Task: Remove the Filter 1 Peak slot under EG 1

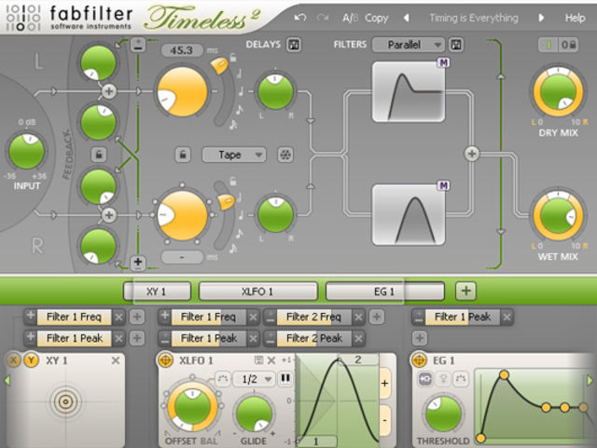Action: tap(507, 317)
